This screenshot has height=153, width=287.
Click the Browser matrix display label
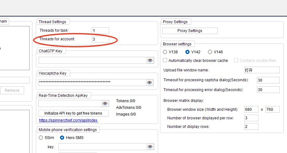coord(184,101)
